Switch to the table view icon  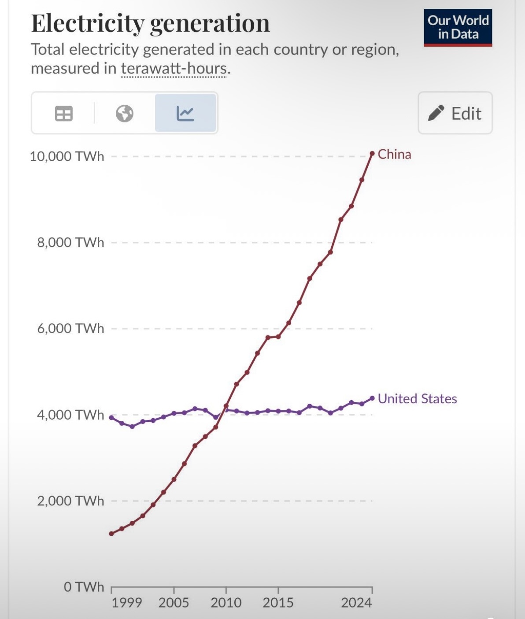click(x=63, y=114)
